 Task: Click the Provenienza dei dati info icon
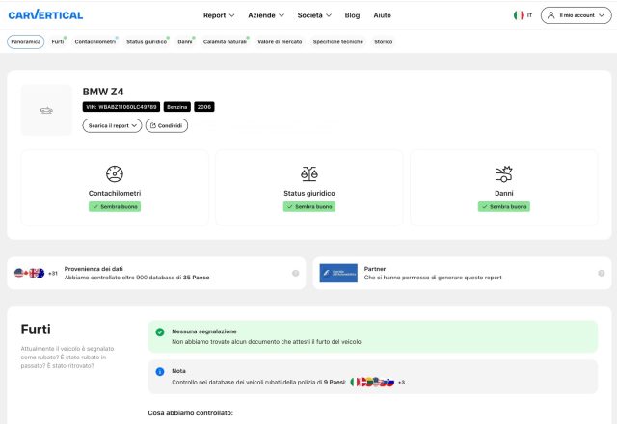pyautogui.click(x=296, y=273)
